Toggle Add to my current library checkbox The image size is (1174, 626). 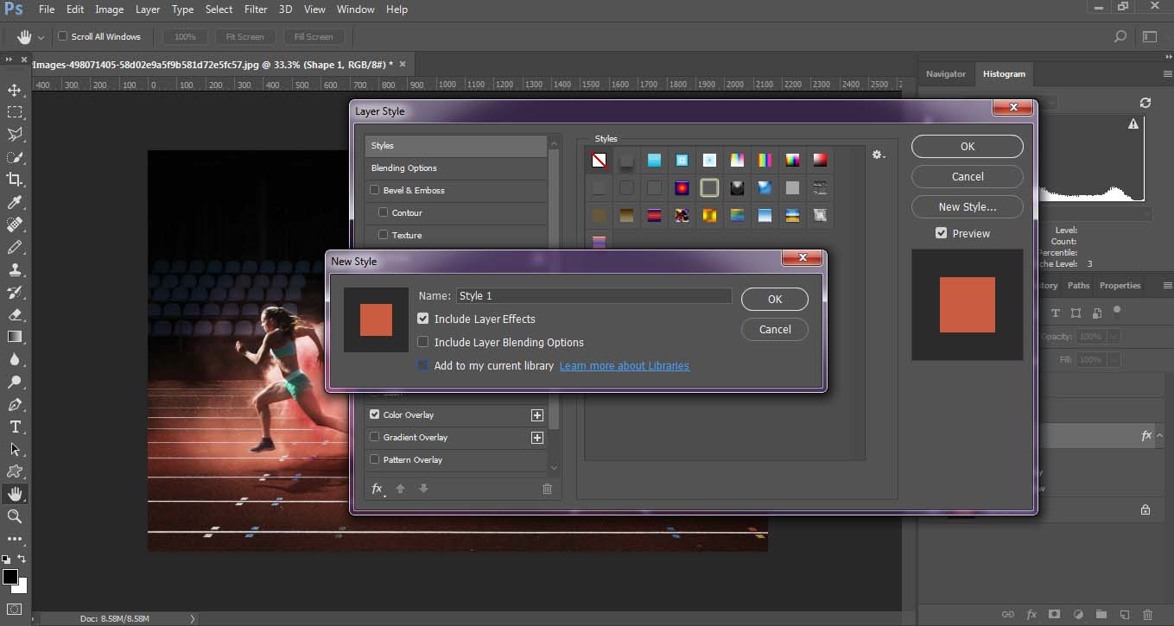tap(422, 365)
